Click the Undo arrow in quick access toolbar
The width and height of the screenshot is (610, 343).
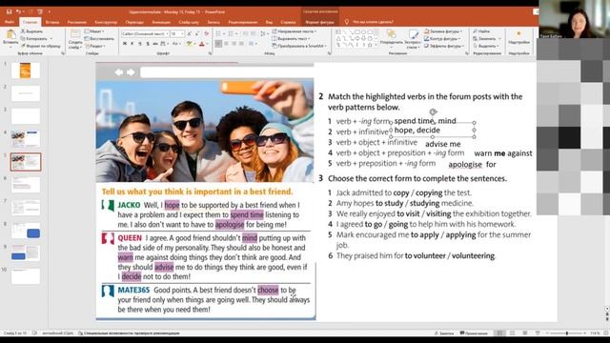coord(18,11)
